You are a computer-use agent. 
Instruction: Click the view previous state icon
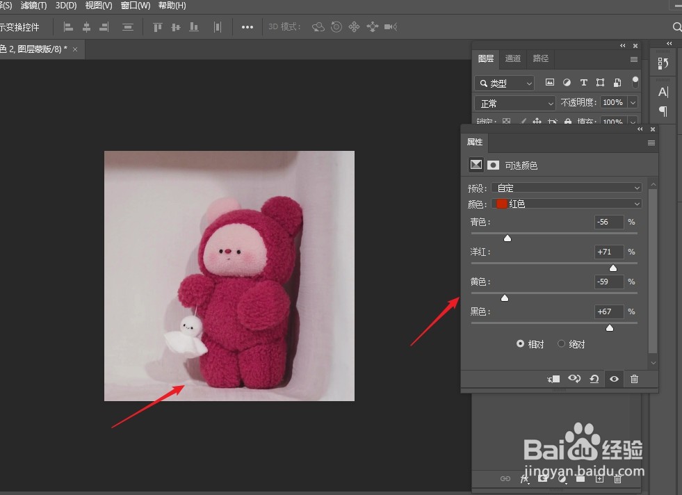[x=574, y=379]
